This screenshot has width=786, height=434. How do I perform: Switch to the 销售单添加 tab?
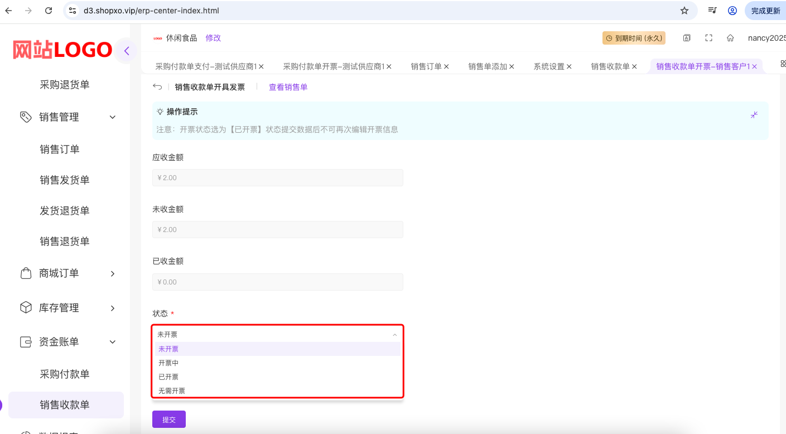tap(488, 66)
